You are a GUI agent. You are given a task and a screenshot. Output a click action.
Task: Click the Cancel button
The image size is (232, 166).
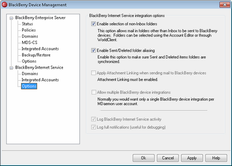[x=168, y=158]
